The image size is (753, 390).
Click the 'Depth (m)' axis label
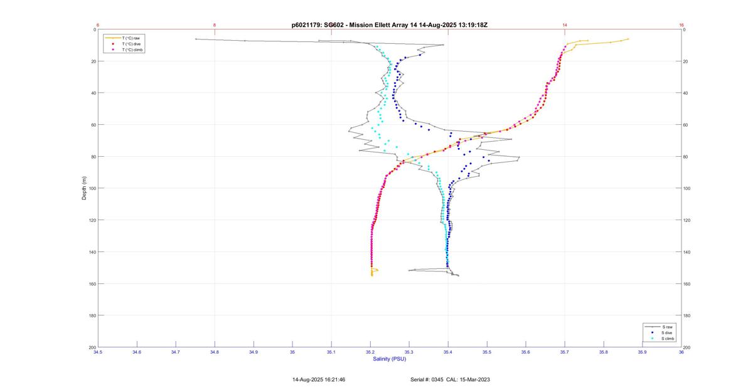point(83,188)
